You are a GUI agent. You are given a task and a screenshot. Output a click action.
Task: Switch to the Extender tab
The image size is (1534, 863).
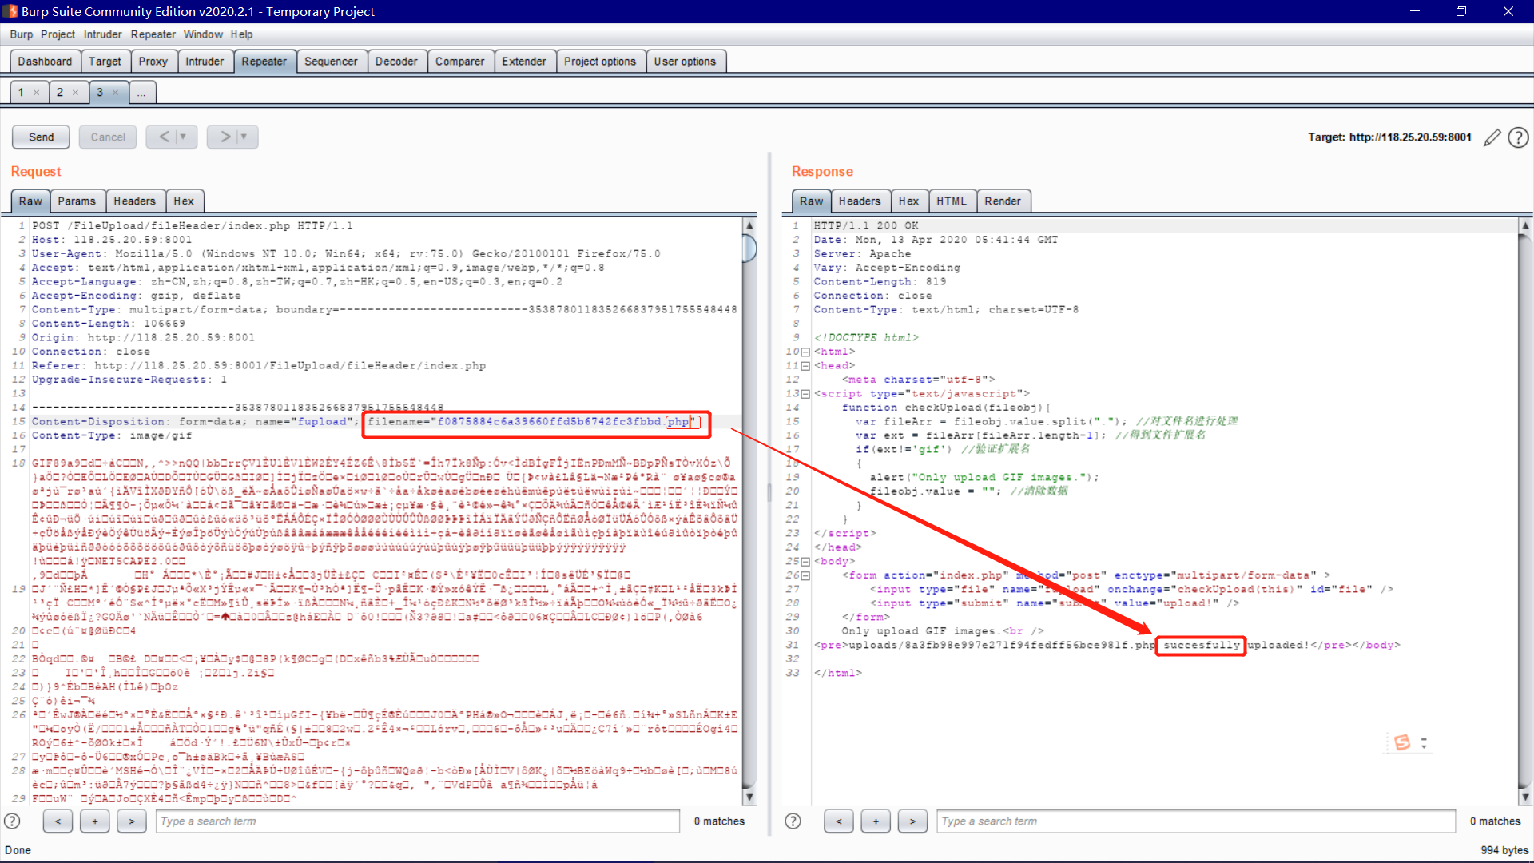tap(524, 62)
